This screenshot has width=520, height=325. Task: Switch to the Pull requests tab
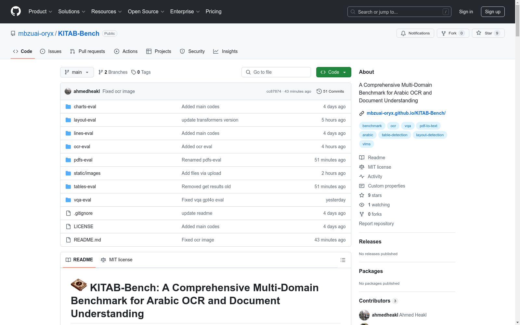coord(87,51)
